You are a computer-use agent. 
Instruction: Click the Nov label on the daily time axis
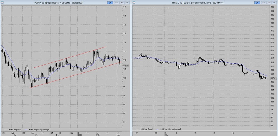pos(38,135)
